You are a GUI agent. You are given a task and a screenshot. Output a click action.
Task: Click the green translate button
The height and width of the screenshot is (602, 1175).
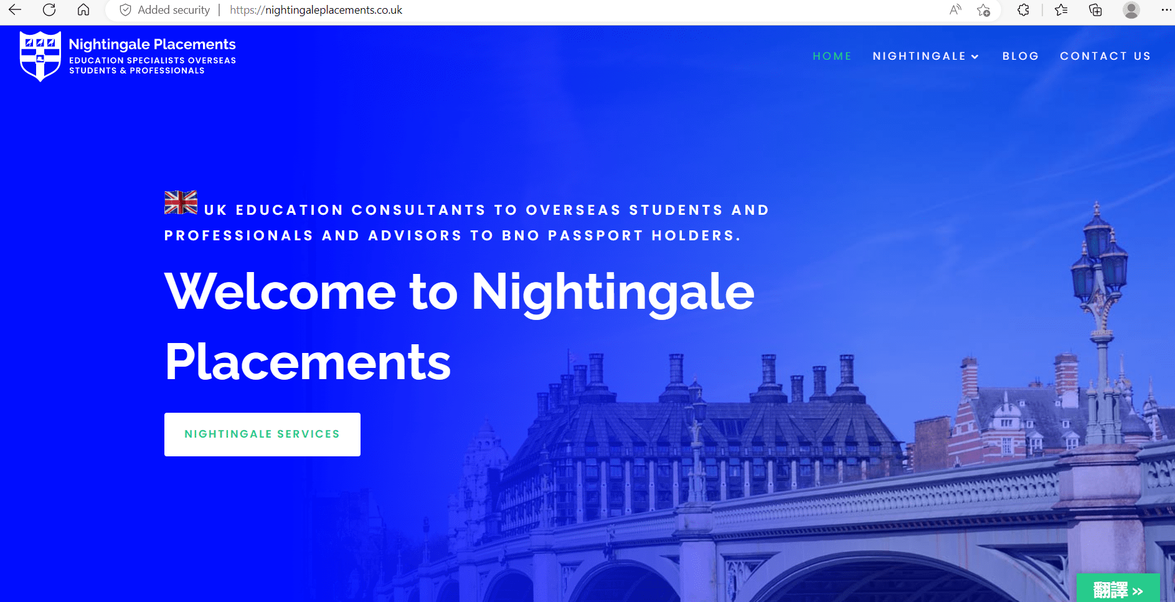click(x=1118, y=588)
